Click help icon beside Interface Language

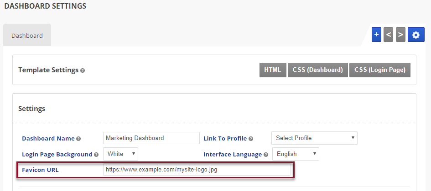click(265, 155)
